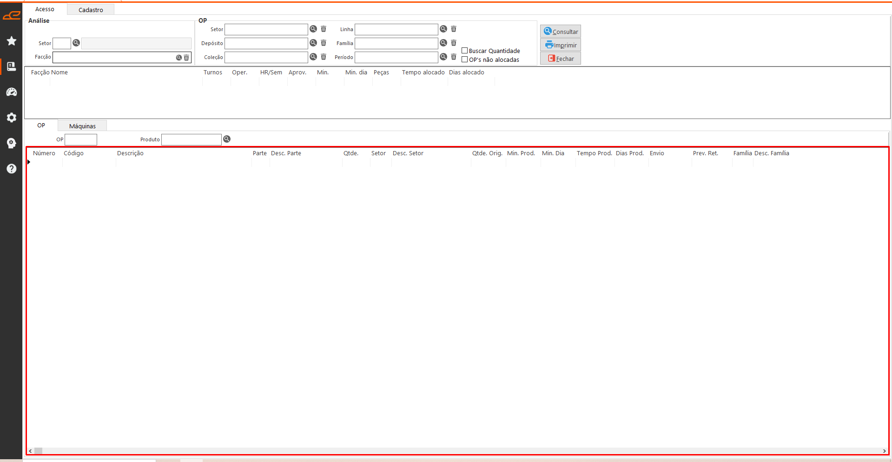This screenshot has width=892, height=462.
Task: Open lookup for the Coleção field
Action: coord(313,57)
